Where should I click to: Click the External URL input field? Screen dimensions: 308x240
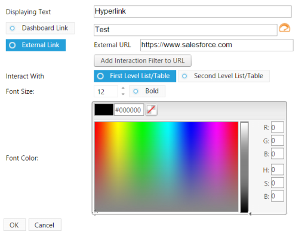click(217, 45)
